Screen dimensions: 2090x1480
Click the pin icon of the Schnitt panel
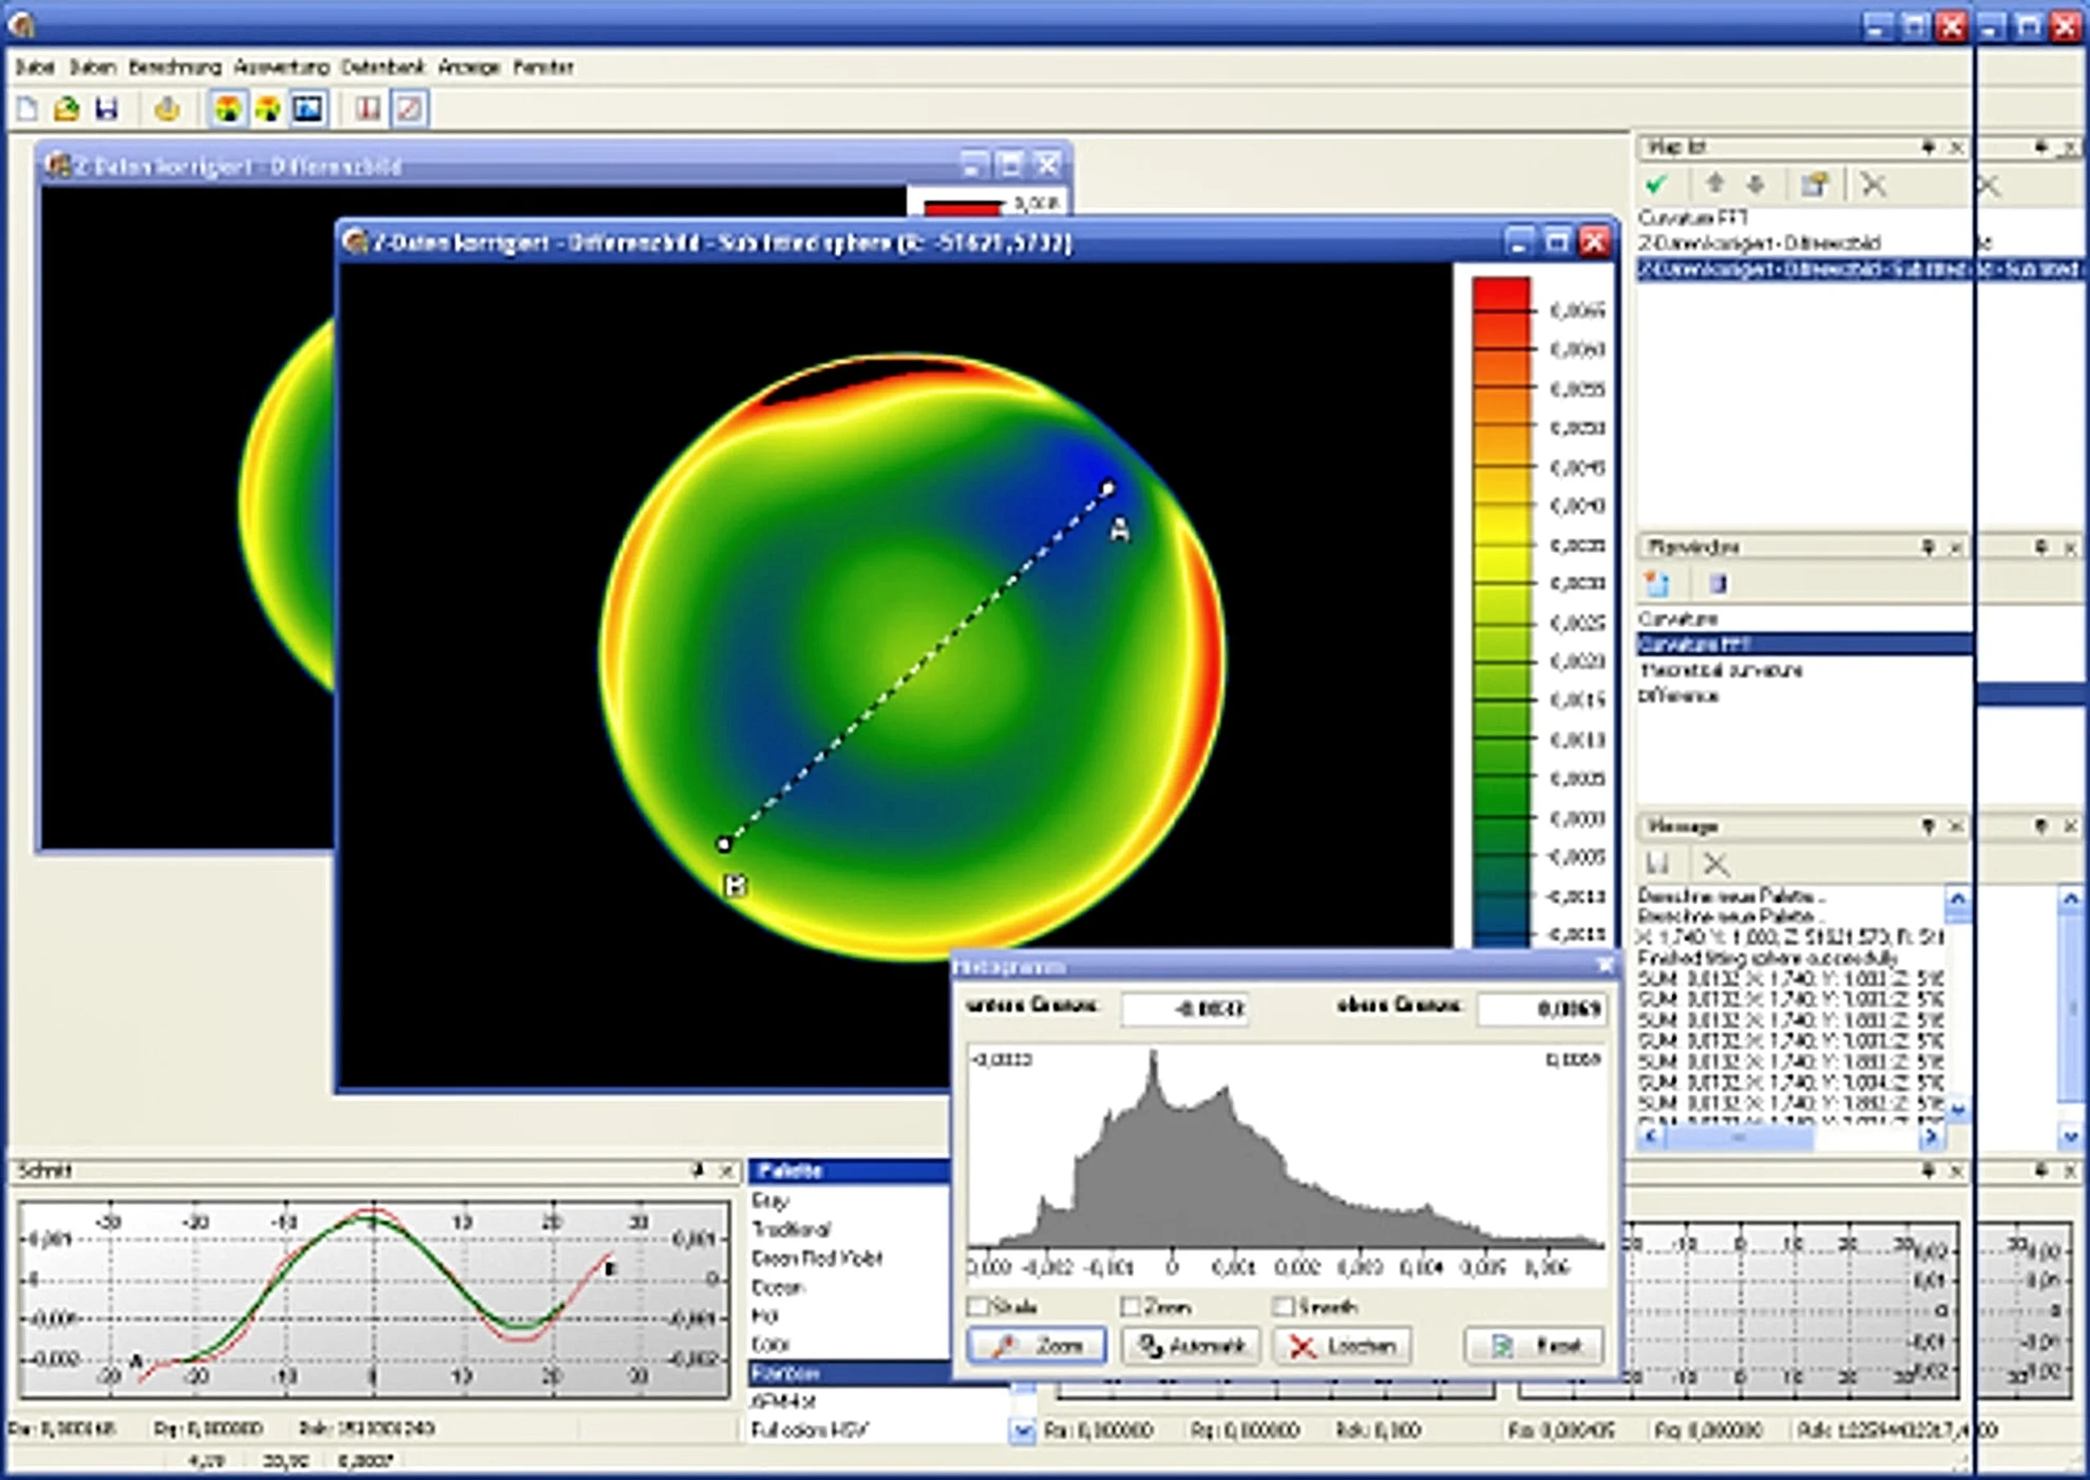[698, 1170]
